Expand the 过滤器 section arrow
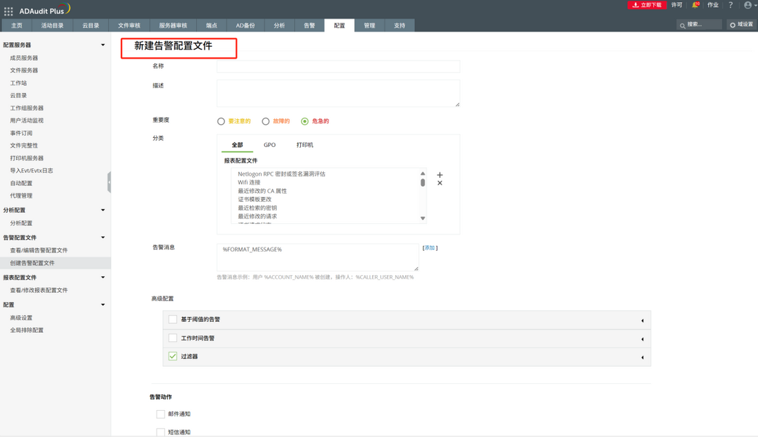Image resolution: width=758 pixels, height=437 pixels. (x=643, y=357)
